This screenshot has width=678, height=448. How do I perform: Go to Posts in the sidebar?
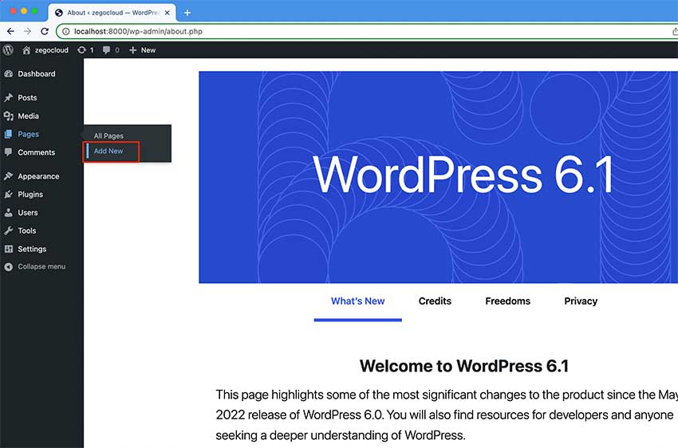(x=27, y=97)
